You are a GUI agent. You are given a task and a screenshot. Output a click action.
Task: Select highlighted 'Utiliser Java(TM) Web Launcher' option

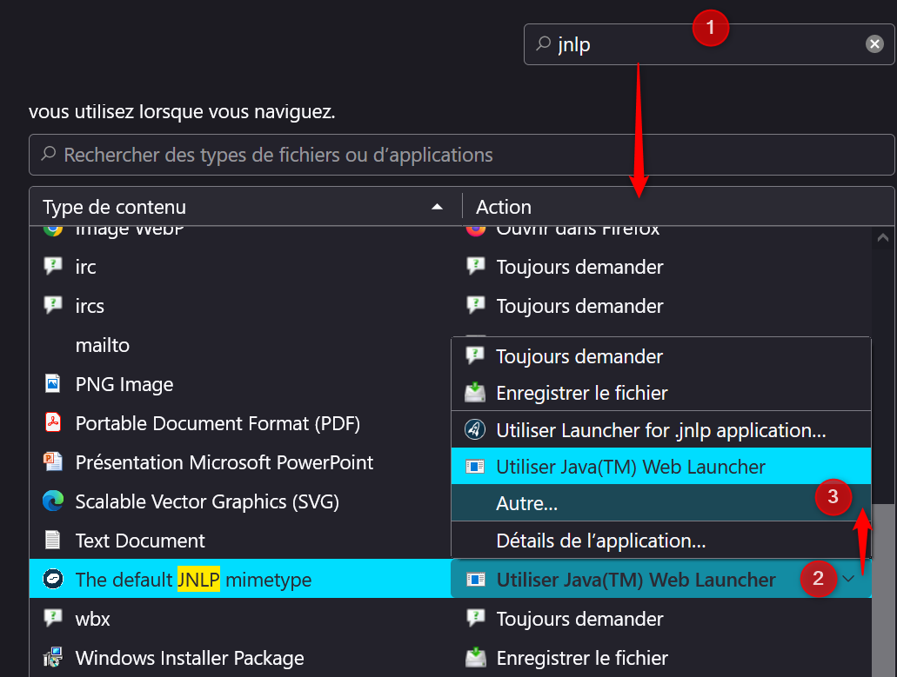(x=630, y=467)
